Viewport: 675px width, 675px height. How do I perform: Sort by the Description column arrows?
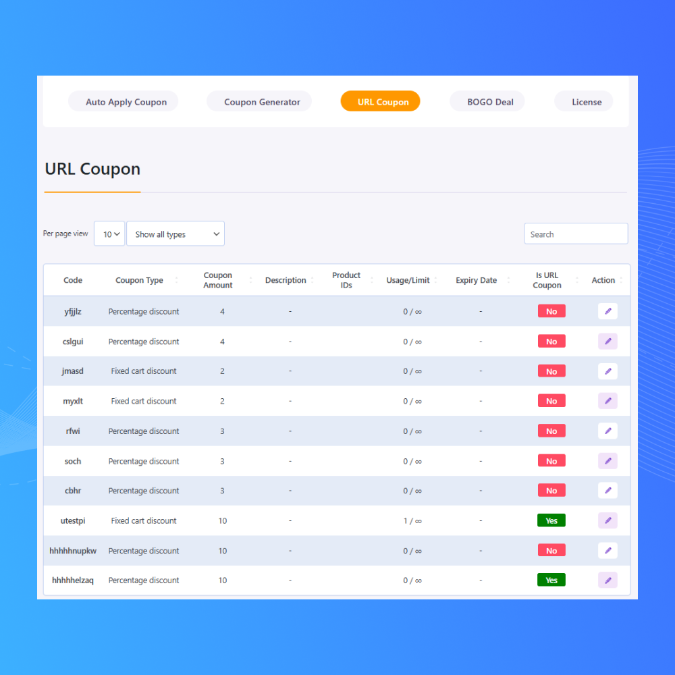click(312, 280)
